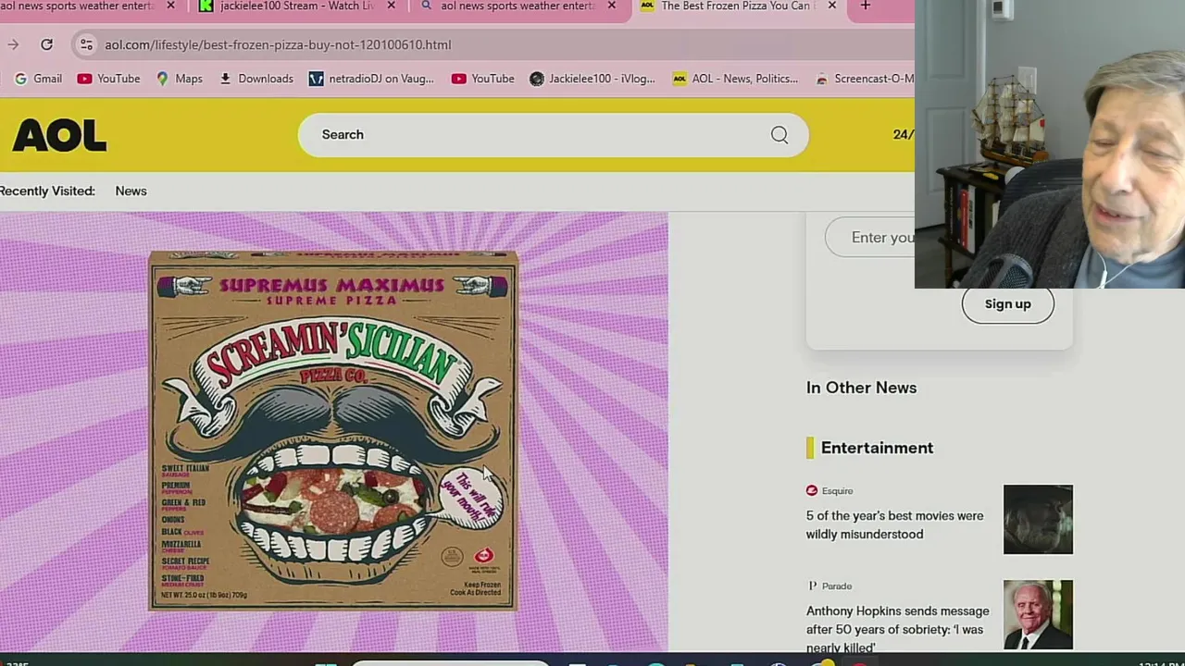The image size is (1185, 666).
Task: Open the Anthony Hopkins sobriety article
Action: coord(897,629)
